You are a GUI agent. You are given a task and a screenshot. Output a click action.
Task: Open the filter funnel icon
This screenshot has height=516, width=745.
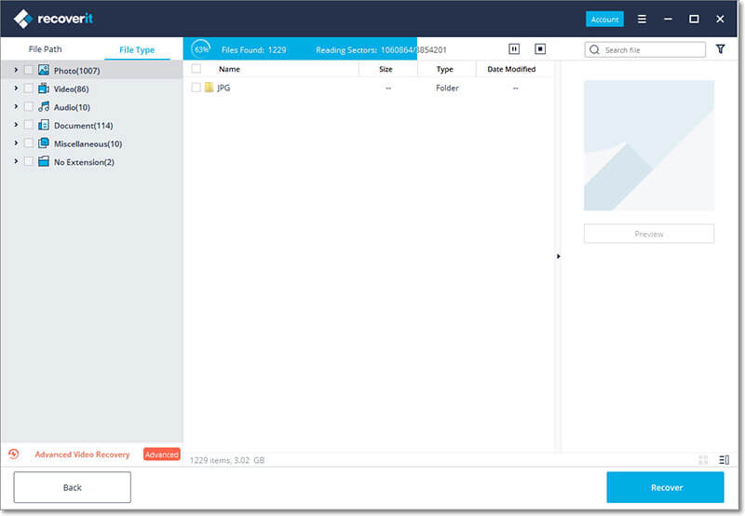720,49
